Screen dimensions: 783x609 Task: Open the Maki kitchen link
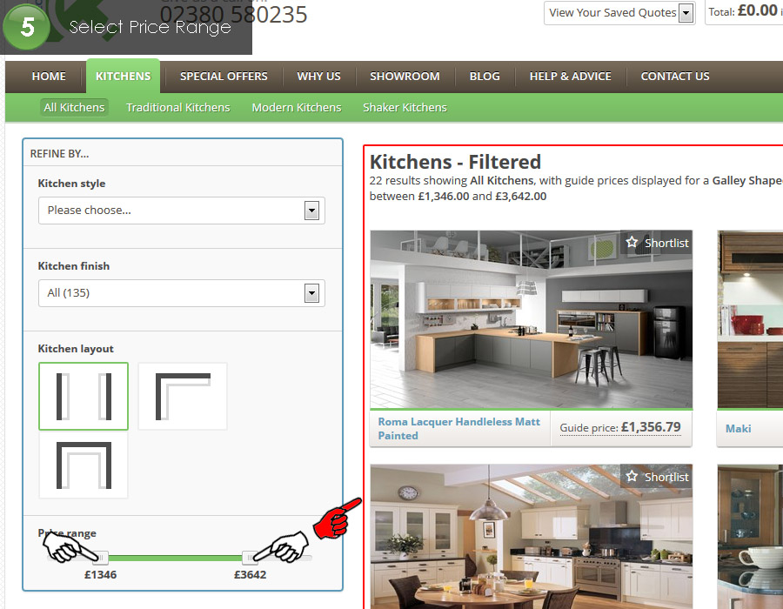pyautogui.click(x=738, y=428)
